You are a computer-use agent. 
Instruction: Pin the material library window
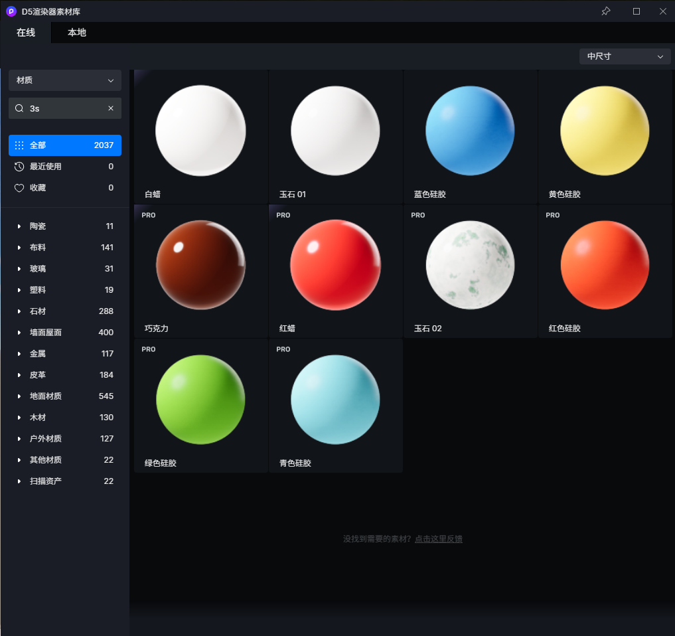coord(605,11)
